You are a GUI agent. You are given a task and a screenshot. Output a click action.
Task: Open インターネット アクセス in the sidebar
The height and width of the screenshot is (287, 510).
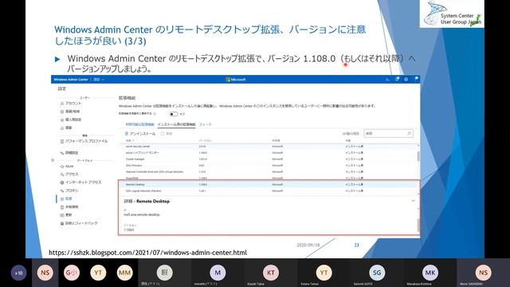(x=80, y=183)
